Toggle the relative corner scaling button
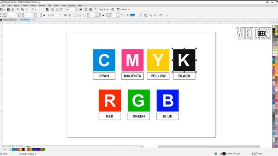278x156 pixels. tap(122, 15)
